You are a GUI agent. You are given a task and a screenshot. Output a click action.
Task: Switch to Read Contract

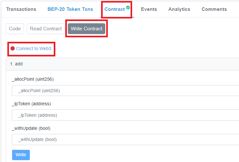tap(46, 29)
